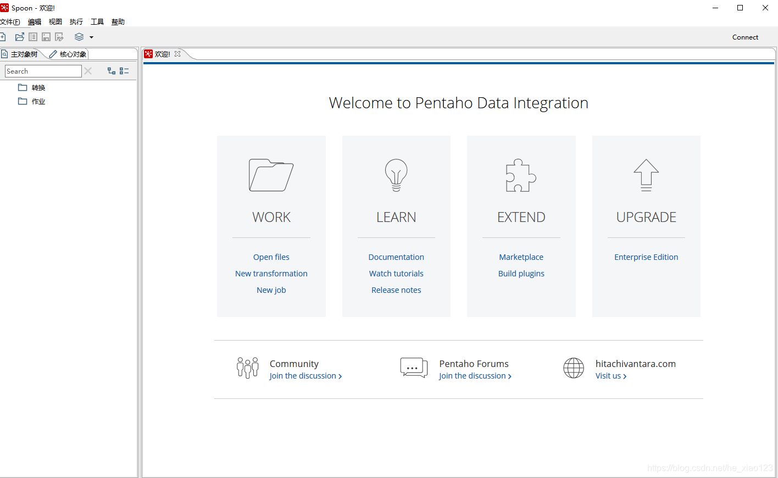Screen dimensions: 778x478
Task: Click the WORK folder illustration
Action: (x=271, y=175)
